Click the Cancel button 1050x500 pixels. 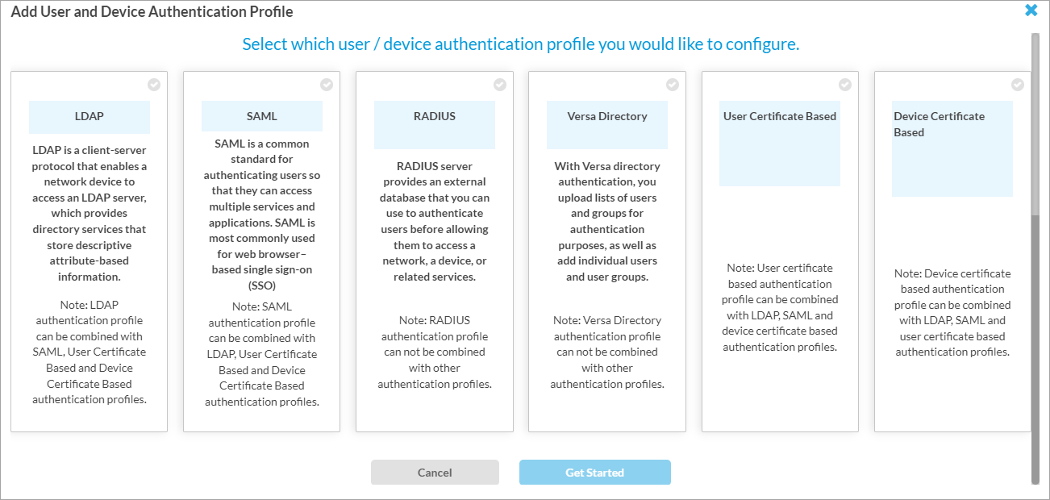pyautogui.click(x=435, y=473)
